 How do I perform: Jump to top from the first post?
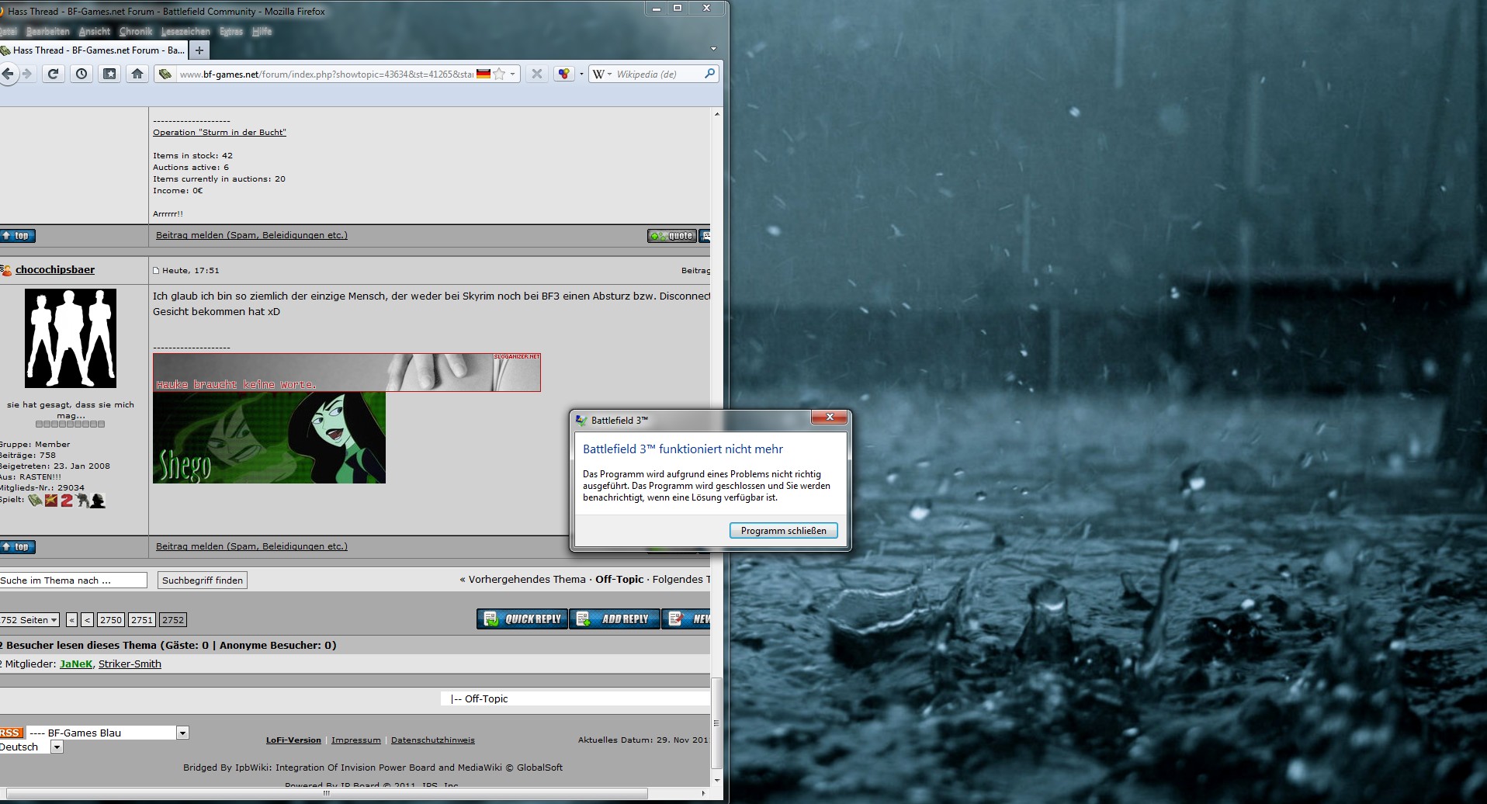pyautogui.click(x=17, y=236)
